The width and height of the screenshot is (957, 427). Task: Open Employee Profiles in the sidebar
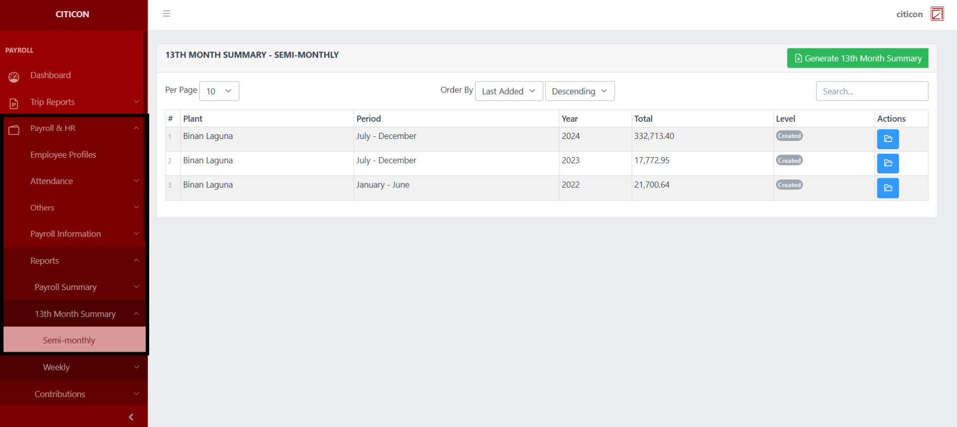click(x=63, y=155)
